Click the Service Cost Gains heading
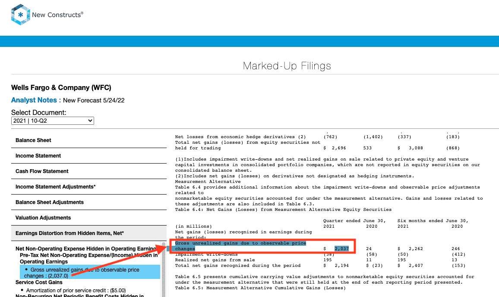The width and height of the screenshot is (499, 297). [39, 282]
